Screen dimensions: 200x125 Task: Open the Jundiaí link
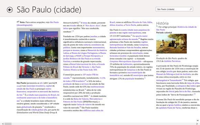click(123, 56)
